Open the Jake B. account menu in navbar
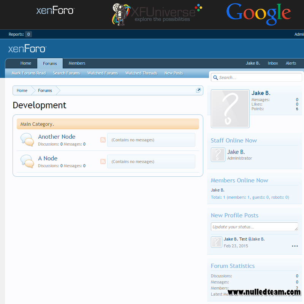Viewport: 304px width, 304px height. (253, 63)
